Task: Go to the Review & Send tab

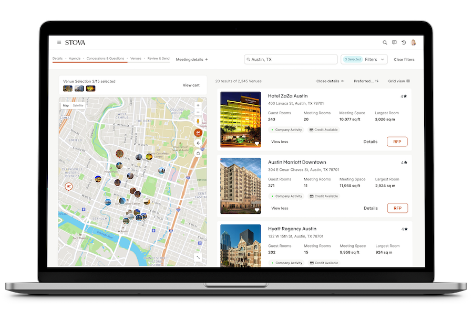Action: [158, 58]
